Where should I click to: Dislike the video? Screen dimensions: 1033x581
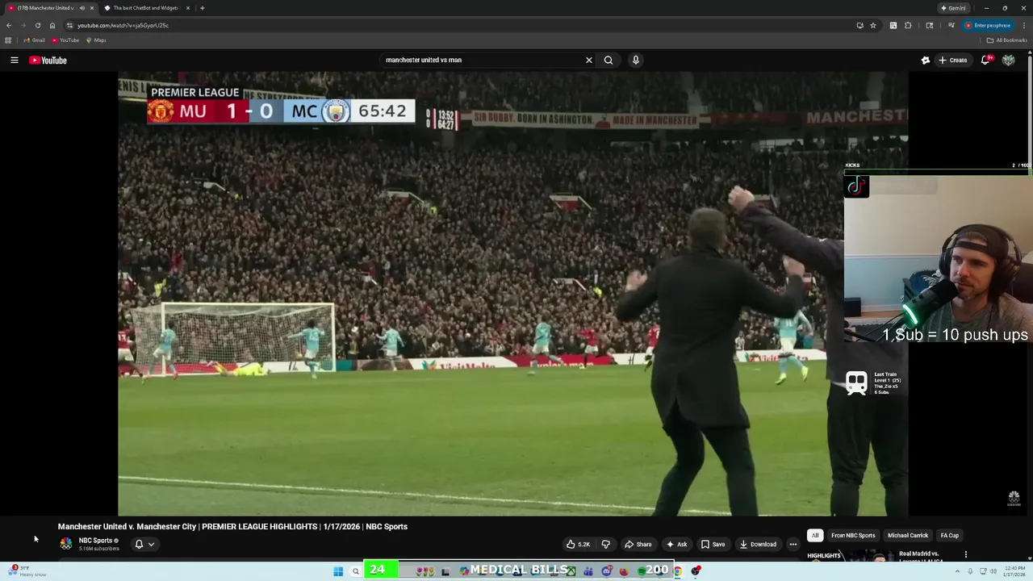[x=605, y=544]
